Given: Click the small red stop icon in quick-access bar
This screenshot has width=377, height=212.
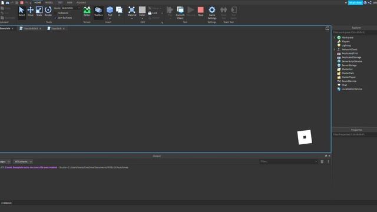Looking at the screenshot, I should tap(22, 2).
